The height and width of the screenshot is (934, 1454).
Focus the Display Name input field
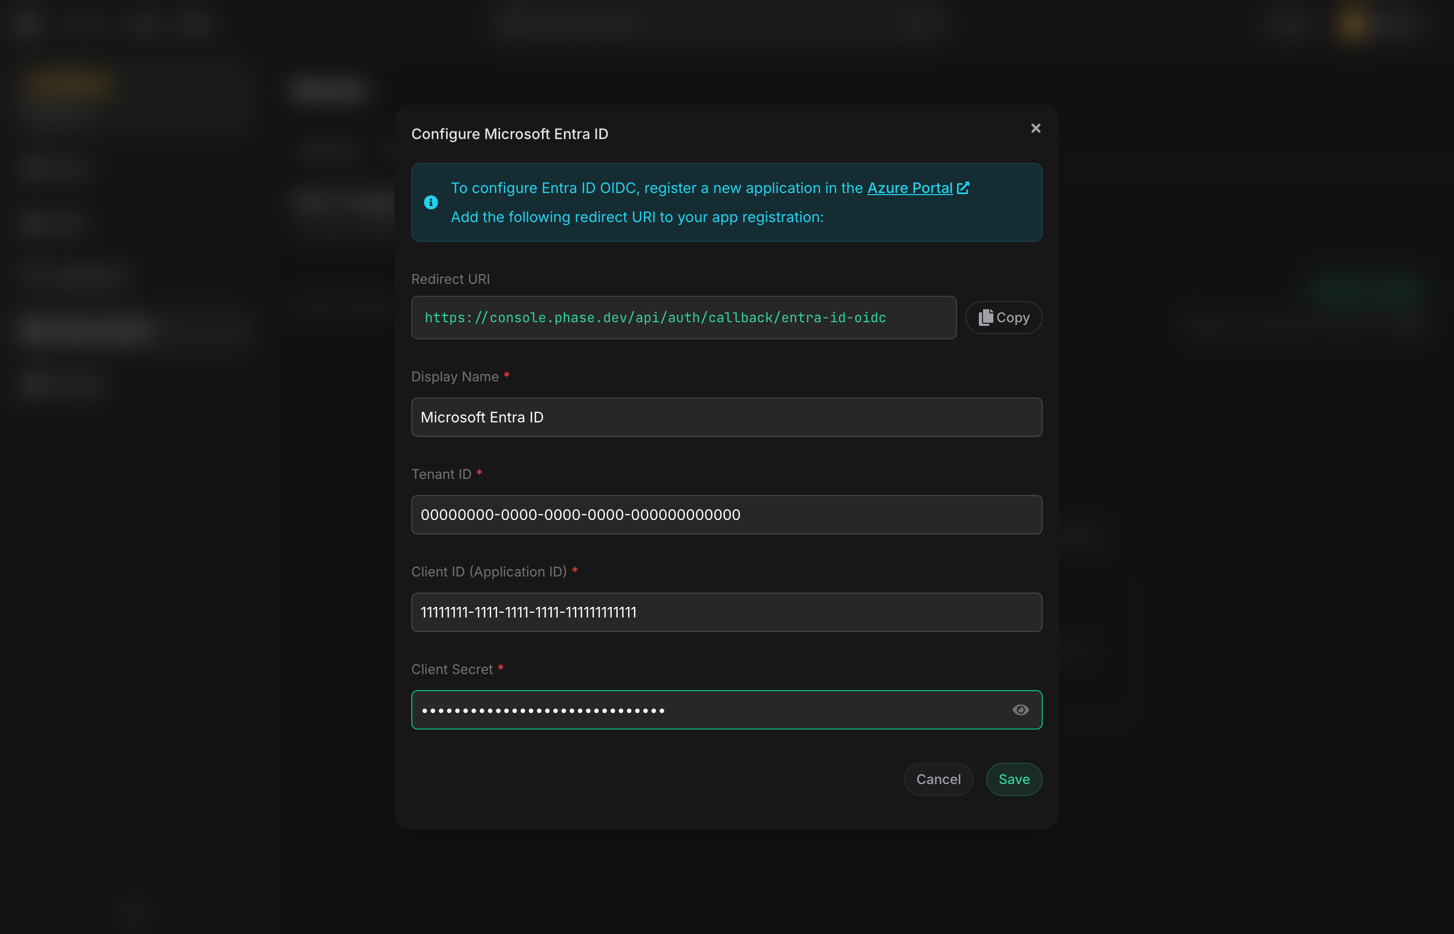point(726,417)
